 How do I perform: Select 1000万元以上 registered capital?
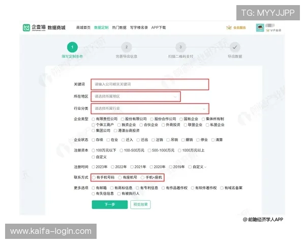click(x=179, y=150)
